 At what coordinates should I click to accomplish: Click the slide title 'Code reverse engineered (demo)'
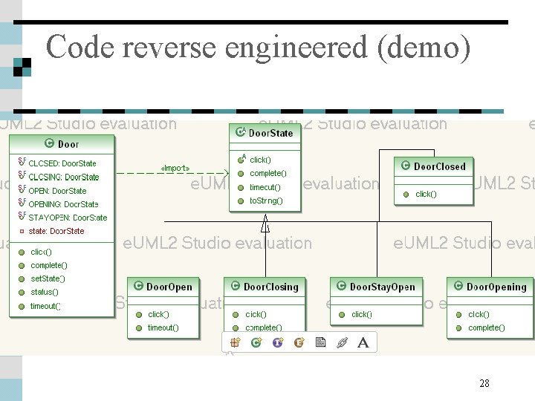pyautogui.click(x=259, y=48)
